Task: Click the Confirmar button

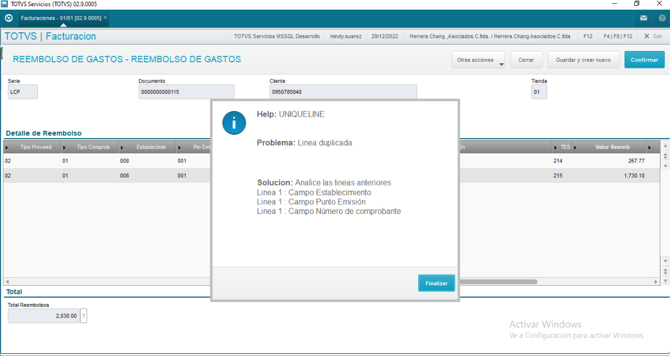Action: click(x=645, y=60)
